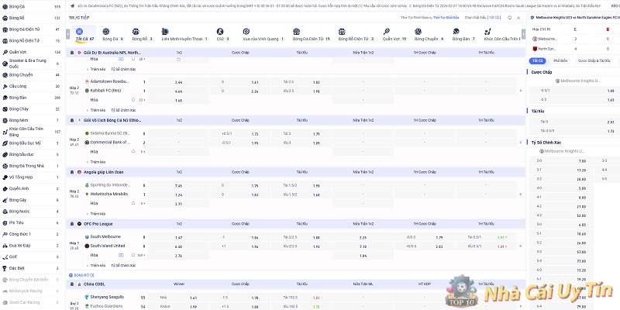Open Golf in the left sidebar
620x310 pixels.
click(14, 255)
